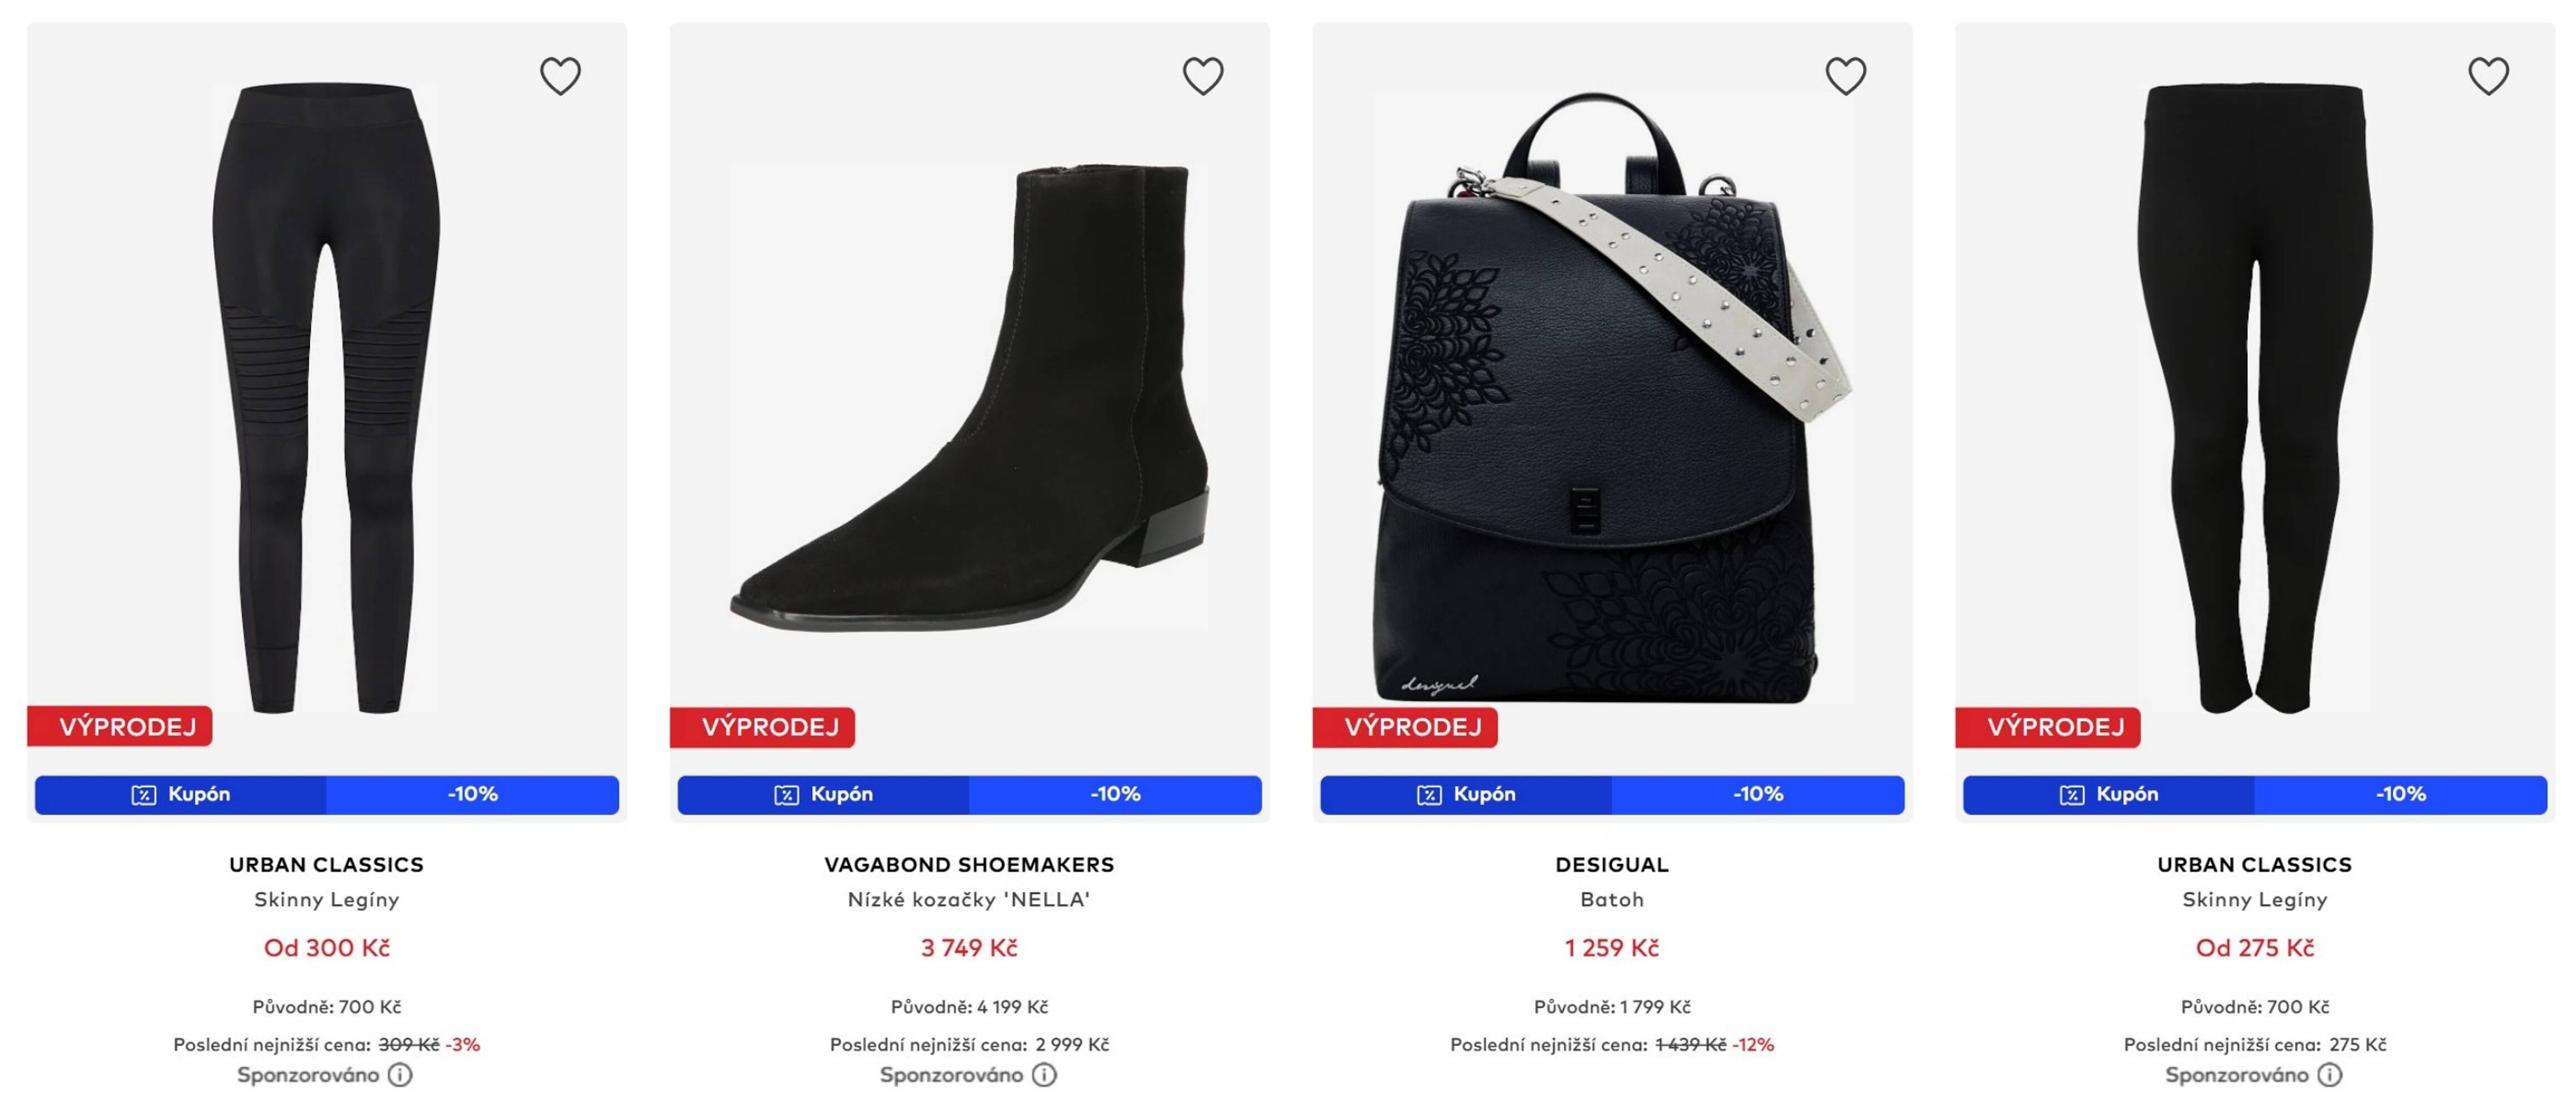Add the Vagabond NELLA boots to the wishlist
2576x1114 pixels.
click(1203, 76)
